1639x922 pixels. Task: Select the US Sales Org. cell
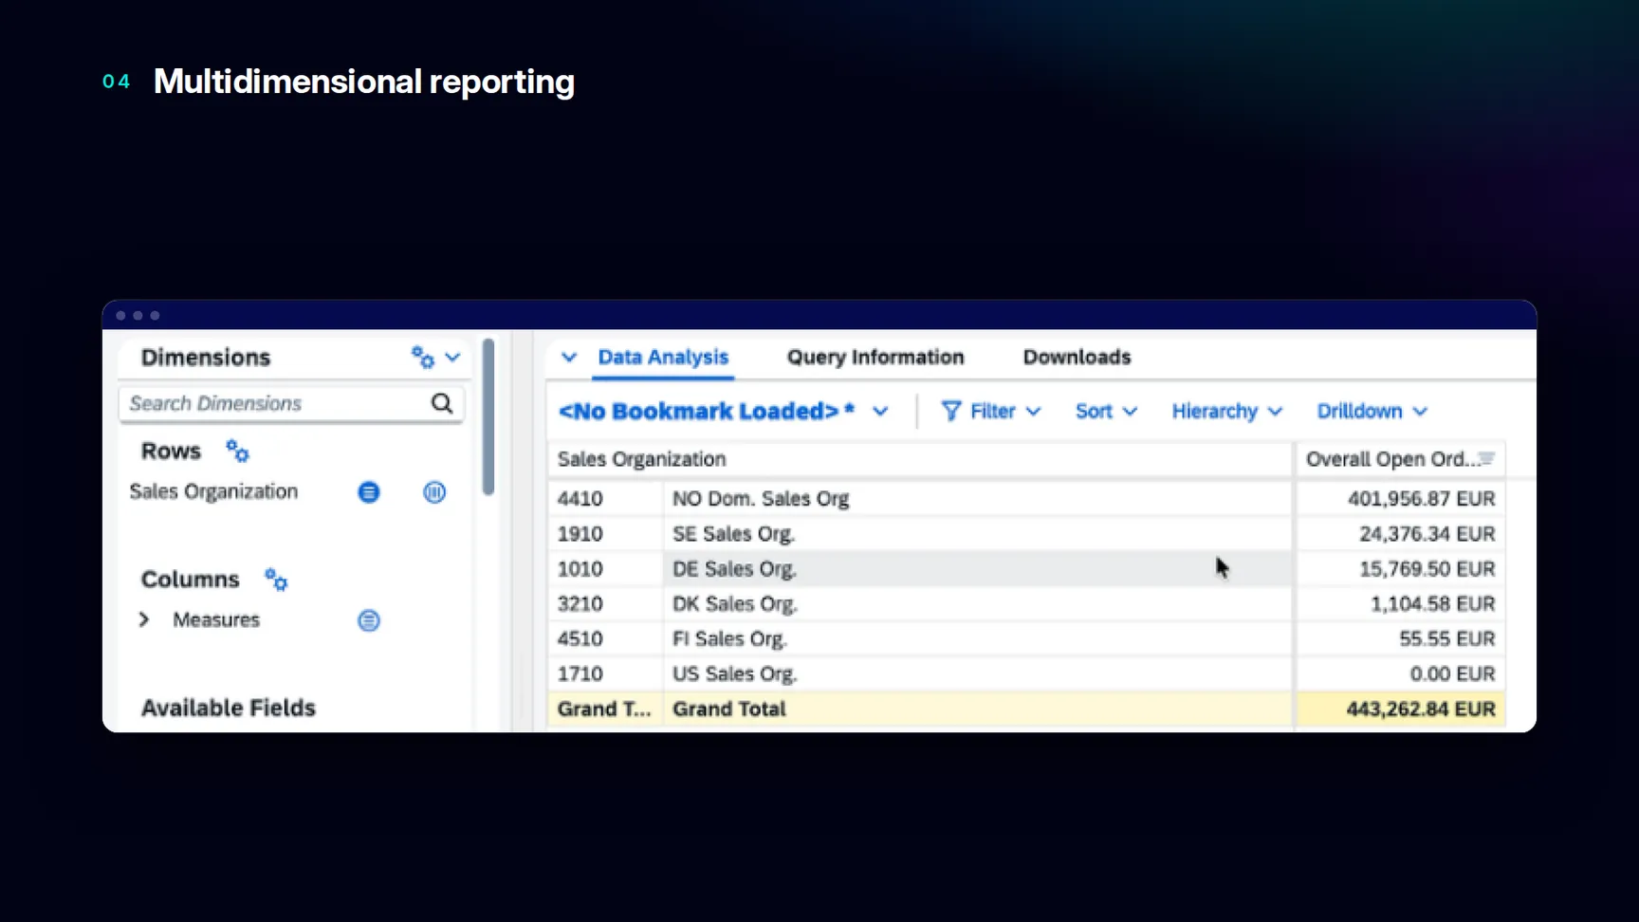coord(977,674)
